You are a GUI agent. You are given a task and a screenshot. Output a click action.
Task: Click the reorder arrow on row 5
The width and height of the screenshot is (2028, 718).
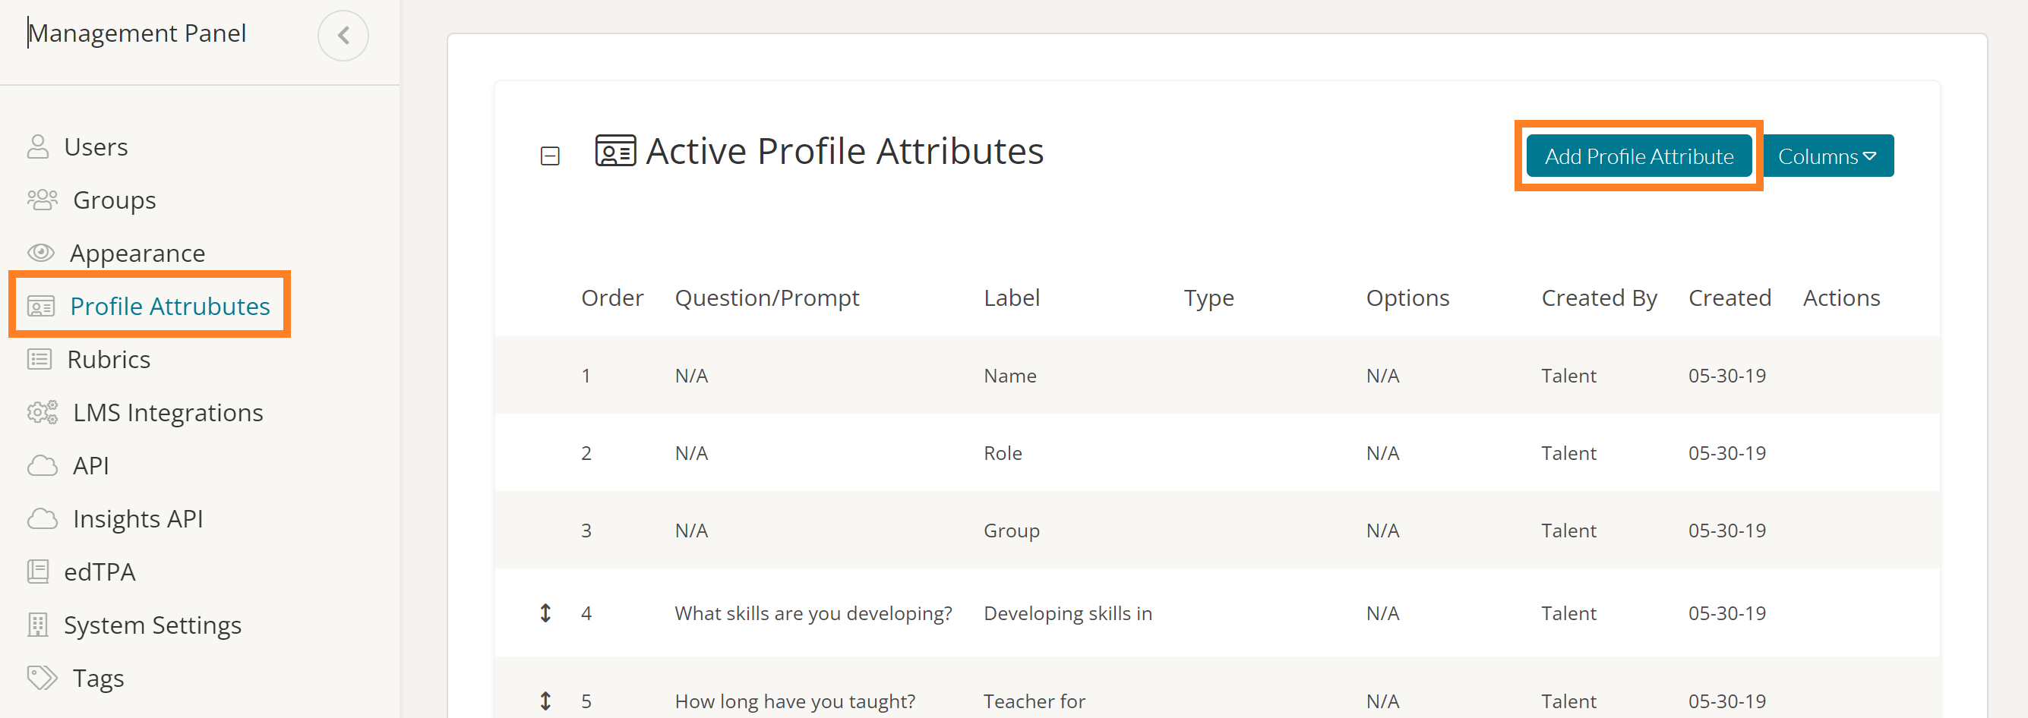click(x=545, y=701)
